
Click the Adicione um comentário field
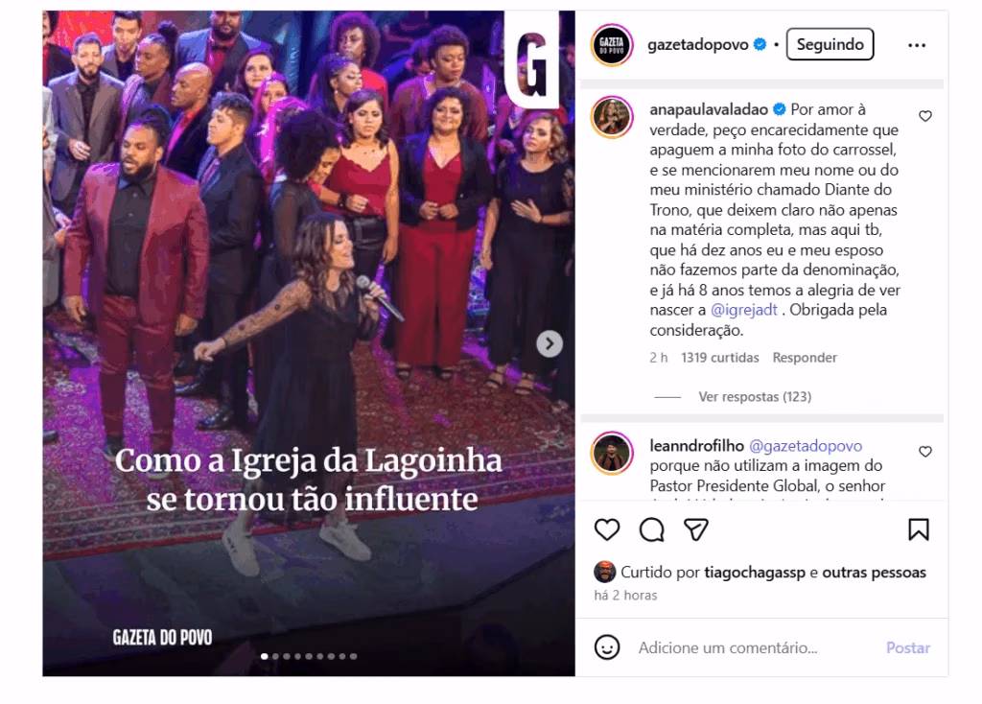[x=728, y=647]
